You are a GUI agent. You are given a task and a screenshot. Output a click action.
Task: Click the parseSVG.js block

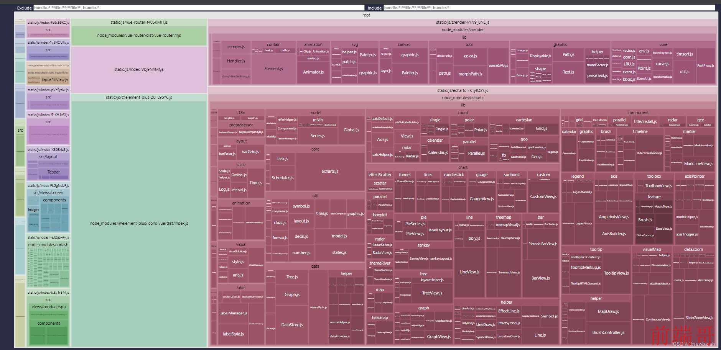coord(498,66)
